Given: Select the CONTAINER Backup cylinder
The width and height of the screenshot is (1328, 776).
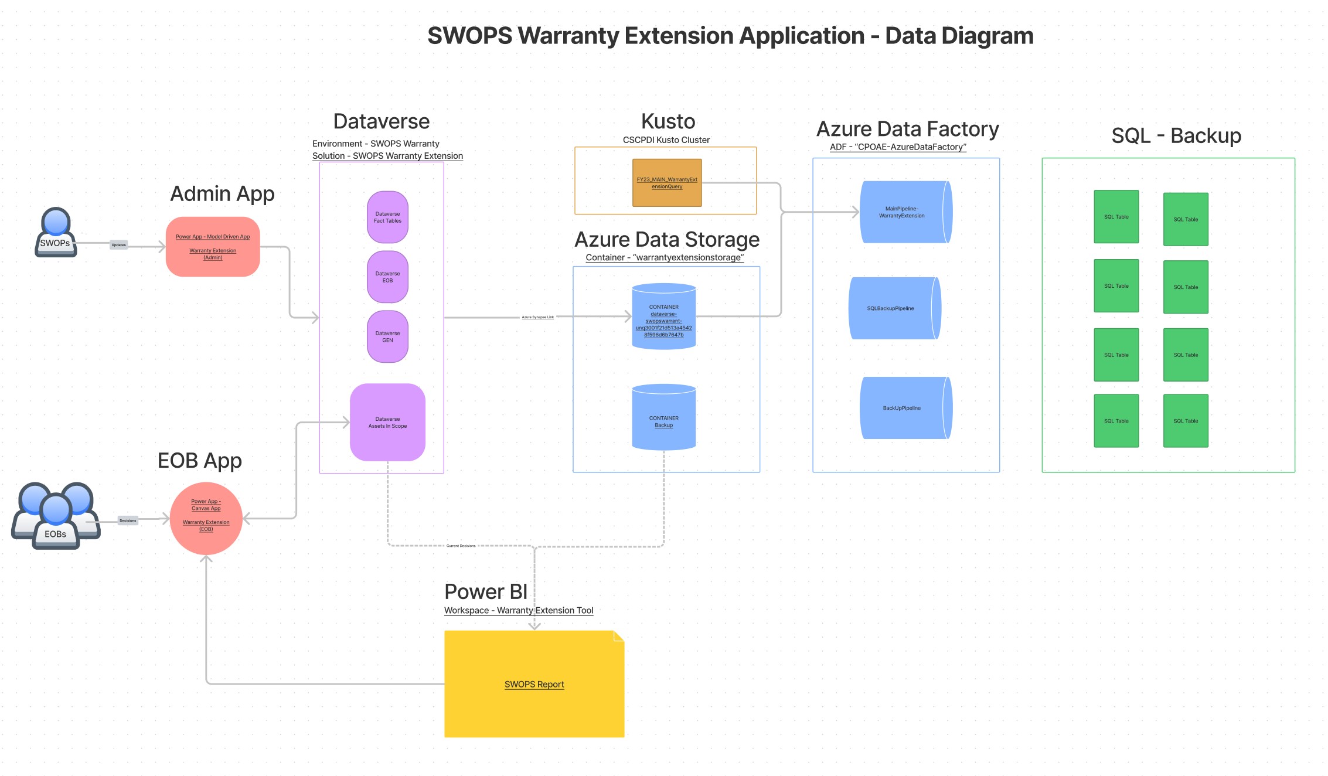Looking at the screenshot, I should (x=664, y=417).
